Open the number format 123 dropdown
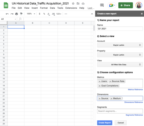Image resolution: width=144 pixels, height=126 pixels. (x=59, y=14)
